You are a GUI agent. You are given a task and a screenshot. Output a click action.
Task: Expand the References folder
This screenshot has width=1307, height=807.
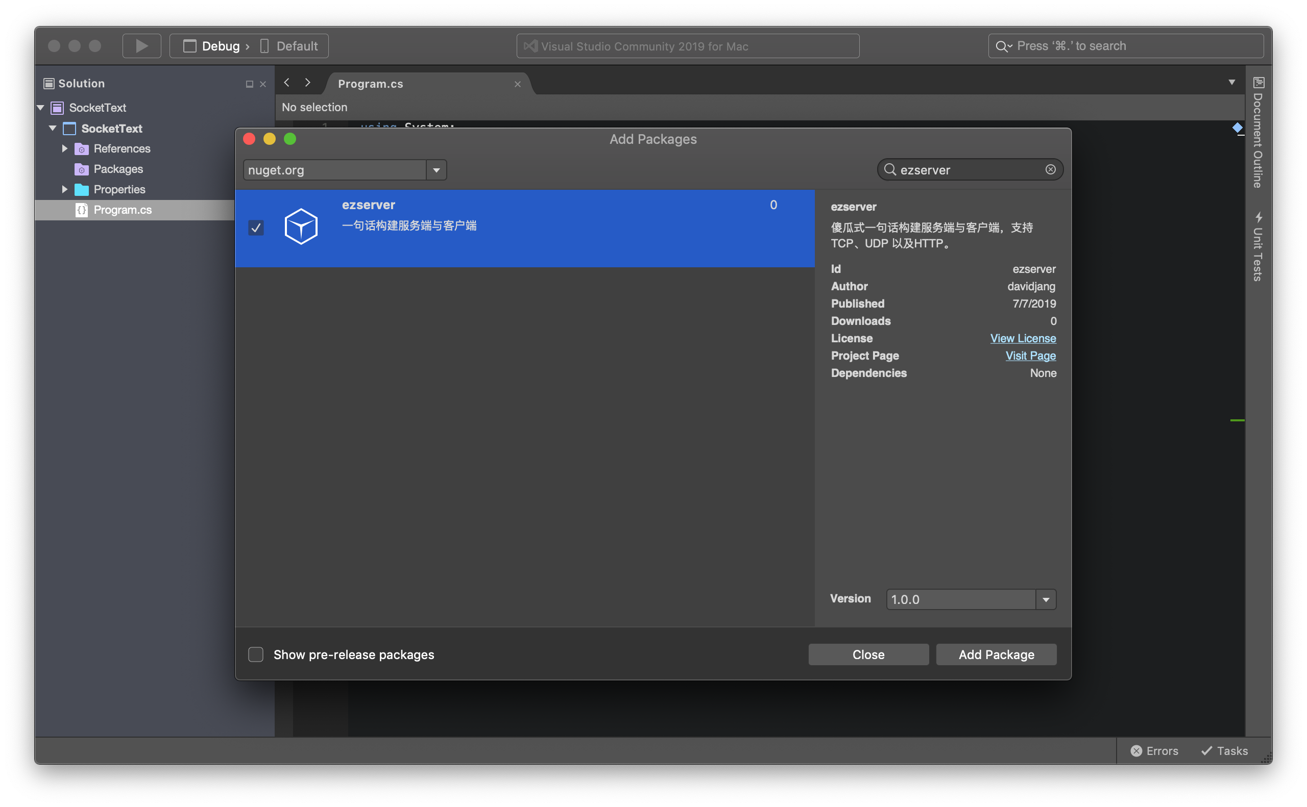click(x=65, y=149)
